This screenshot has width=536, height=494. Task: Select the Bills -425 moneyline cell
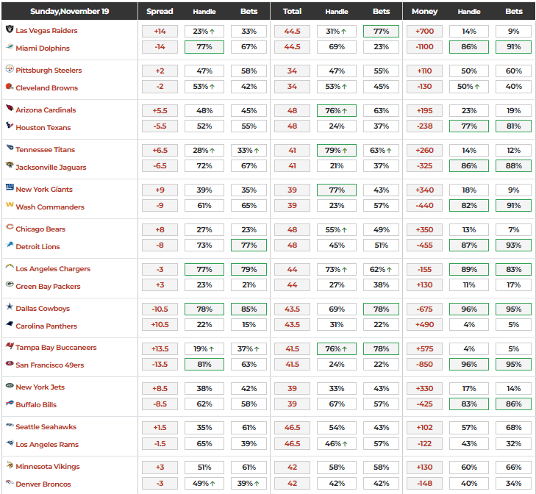[424, 404]
